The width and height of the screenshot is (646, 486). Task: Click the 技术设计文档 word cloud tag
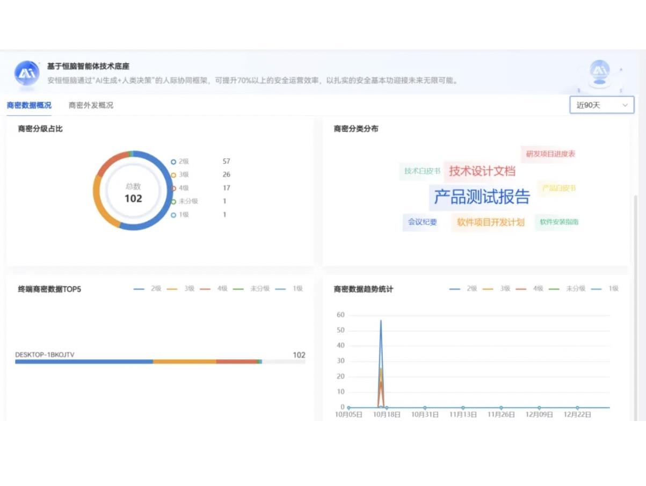[482, 171]
